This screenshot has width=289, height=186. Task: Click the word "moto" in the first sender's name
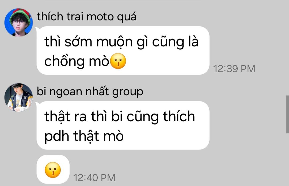pos(100,17)
